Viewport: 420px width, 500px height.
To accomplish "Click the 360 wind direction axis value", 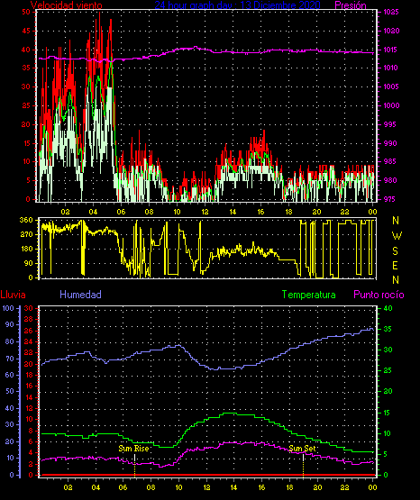I will point(26,220).
